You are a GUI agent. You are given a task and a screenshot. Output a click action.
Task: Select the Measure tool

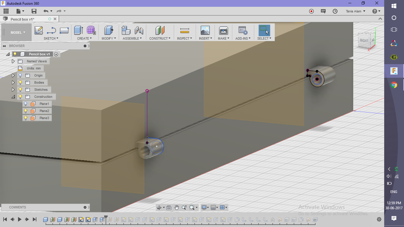185,30
